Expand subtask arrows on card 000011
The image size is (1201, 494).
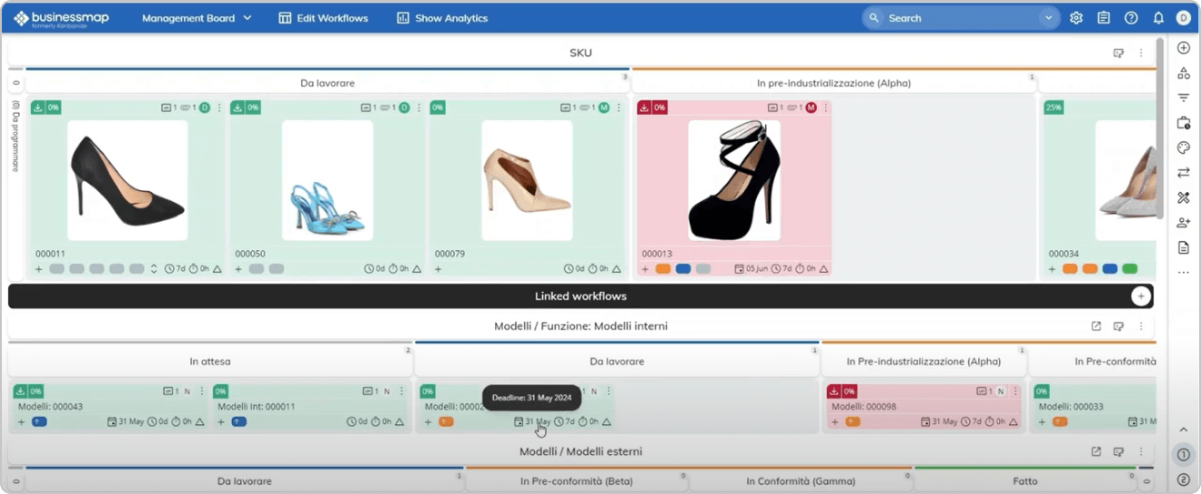point(154,269)
